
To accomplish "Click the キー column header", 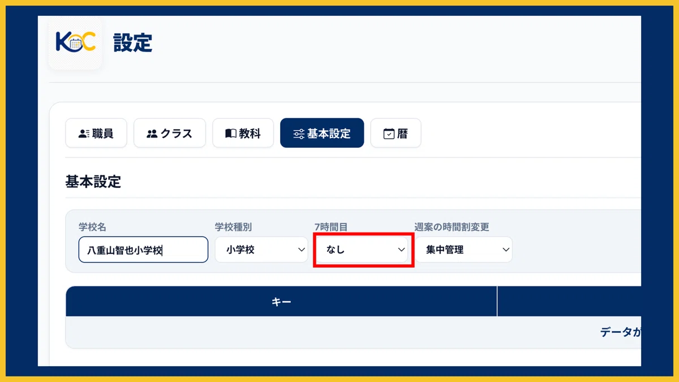I will [281, 302].
